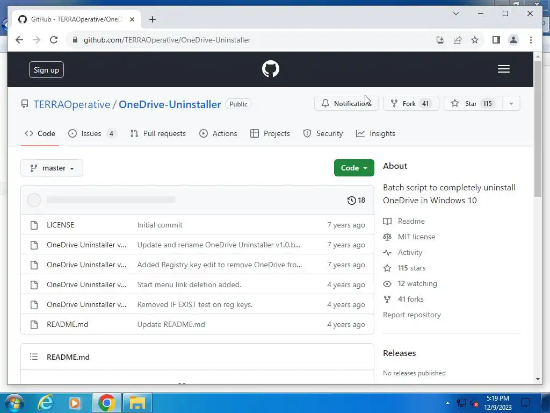550x413 pixels.
Task: Show hidden tray icons arrow
Action: pyautogui.click(x=447, y=403)
